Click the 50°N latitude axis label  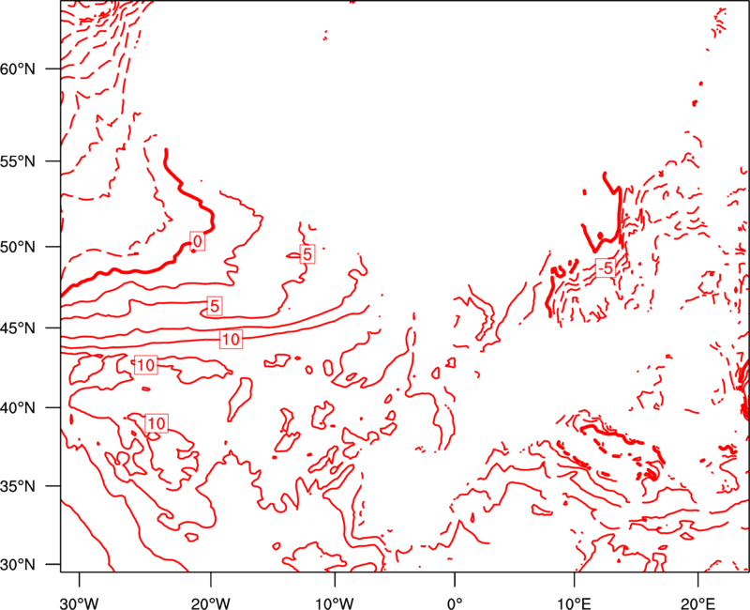pyautogui.click(x=18, y=247)
